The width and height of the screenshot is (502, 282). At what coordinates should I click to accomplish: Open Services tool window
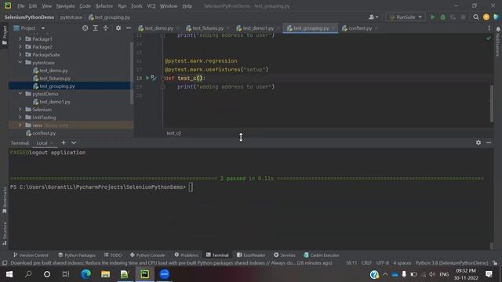(285, 255)
